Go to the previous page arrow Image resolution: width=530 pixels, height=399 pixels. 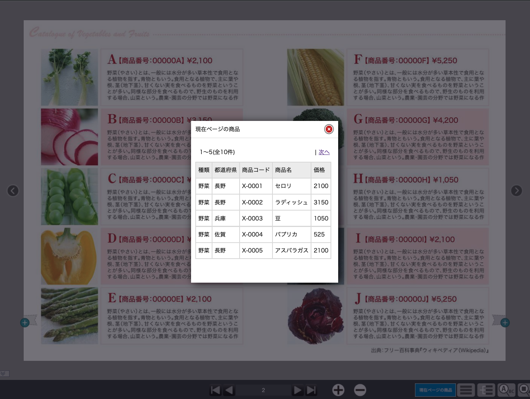tap(229, 390)
